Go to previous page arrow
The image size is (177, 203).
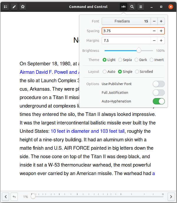point(6,196)
